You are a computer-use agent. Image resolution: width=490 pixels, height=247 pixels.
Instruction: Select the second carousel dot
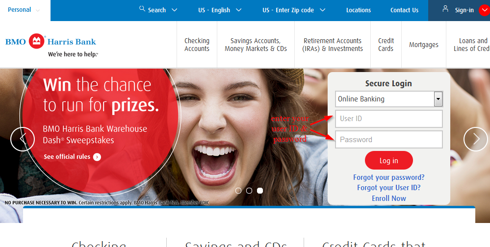click(x=249, y=191)
